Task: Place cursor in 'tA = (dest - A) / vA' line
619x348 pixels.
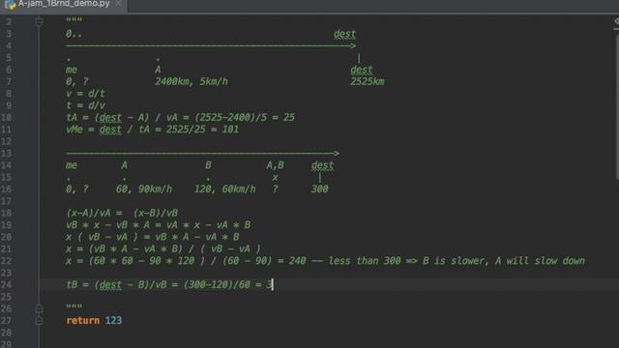Action: [x=180, y=118]
